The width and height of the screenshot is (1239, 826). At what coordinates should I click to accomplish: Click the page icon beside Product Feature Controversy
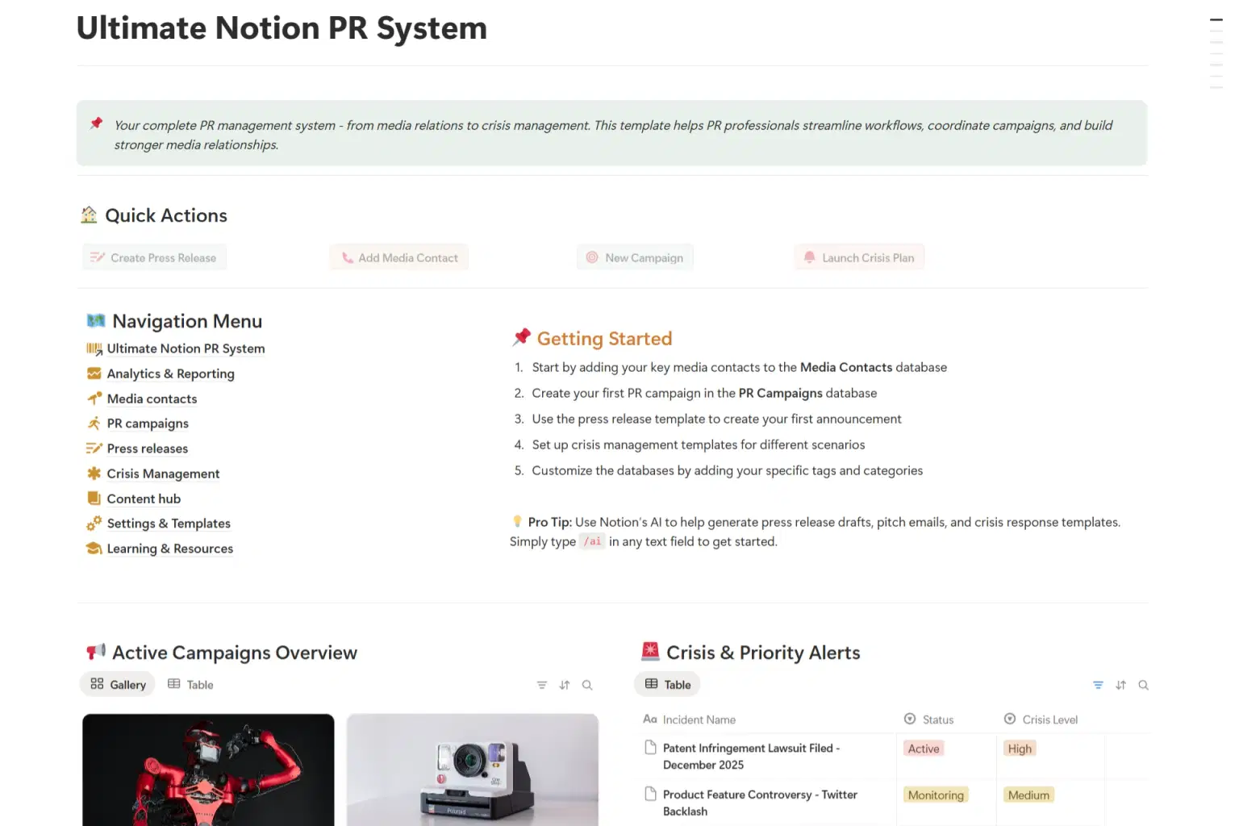650,794
